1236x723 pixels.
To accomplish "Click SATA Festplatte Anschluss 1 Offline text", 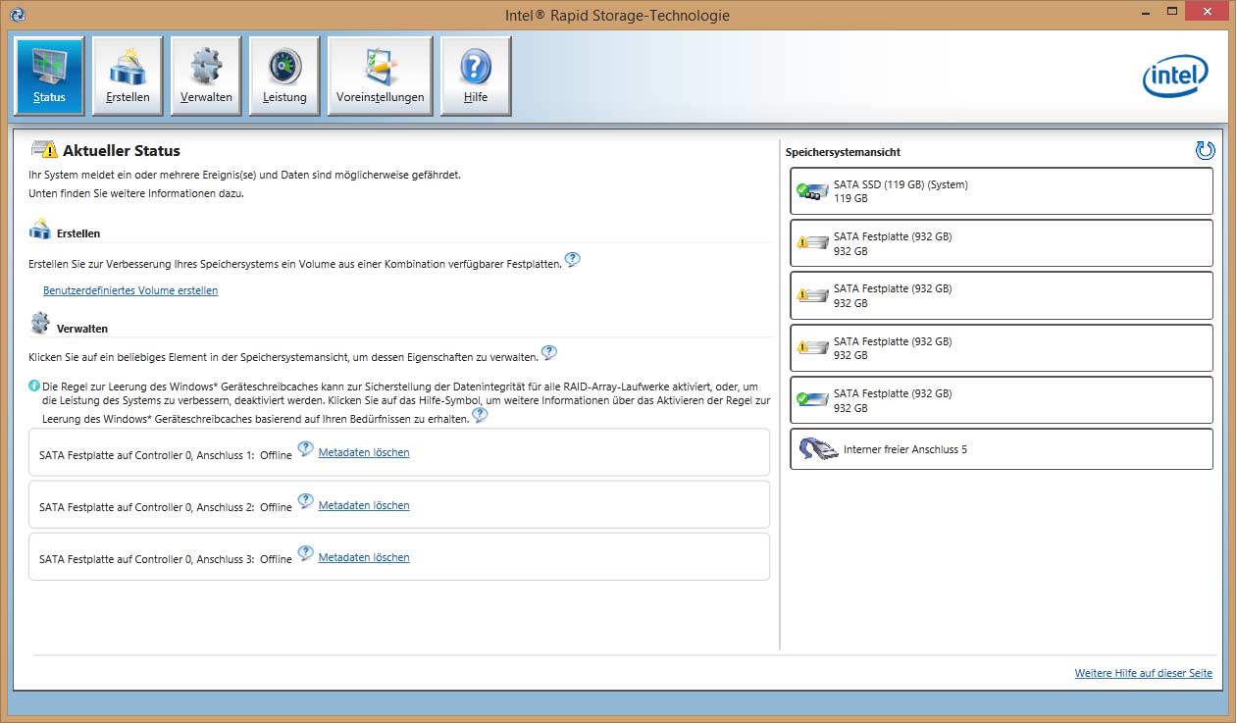I will point(166,455).
